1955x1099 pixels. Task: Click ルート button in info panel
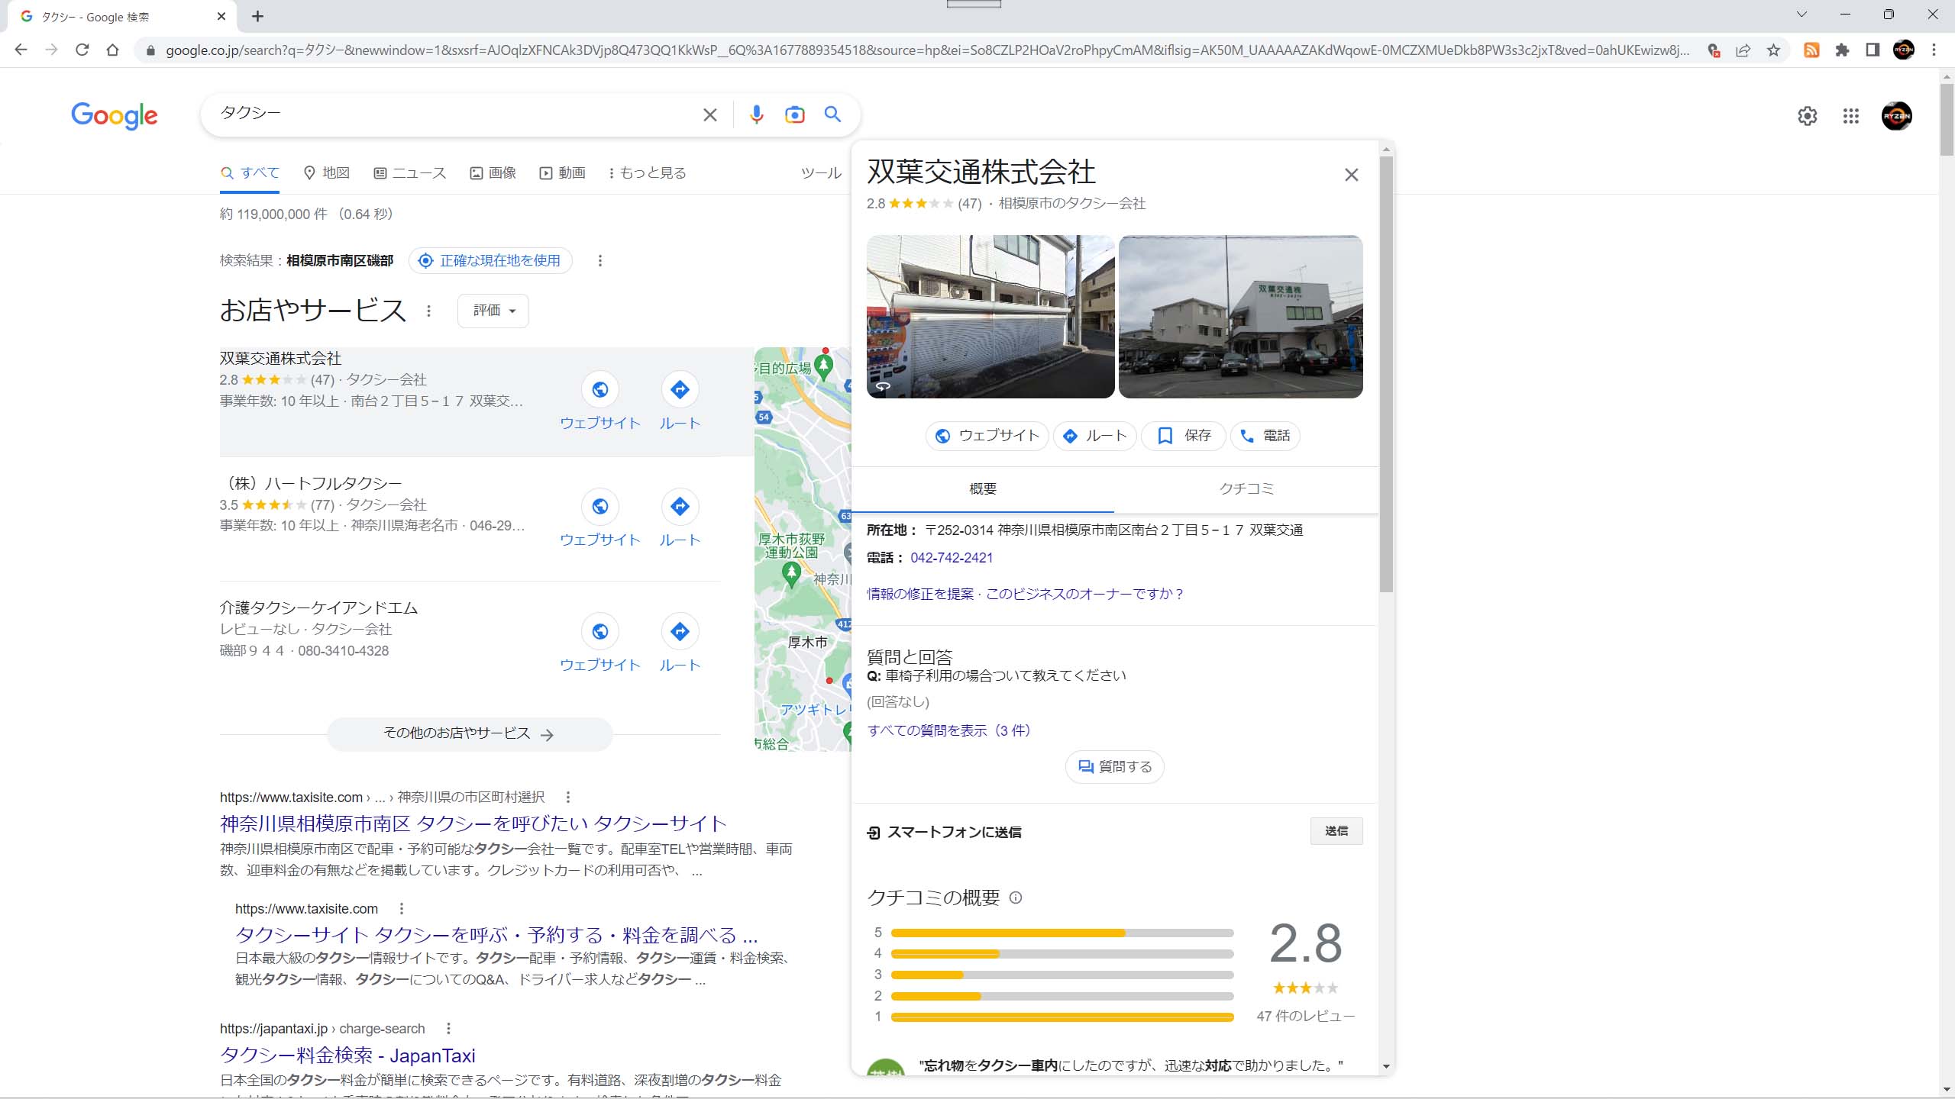(1095, 436)
